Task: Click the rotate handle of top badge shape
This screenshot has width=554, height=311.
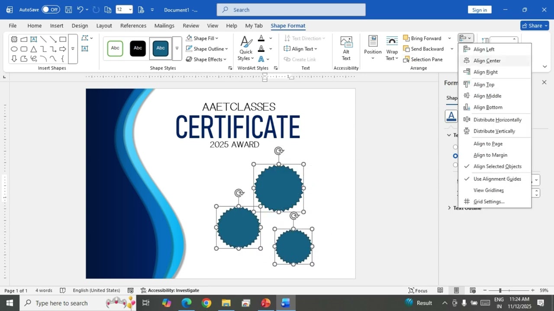Action: [279, 151]
